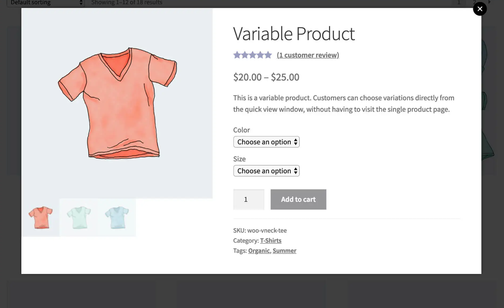Screen dimensions: 504x308
Task: Click the Color field label
Action: [242, 130]
